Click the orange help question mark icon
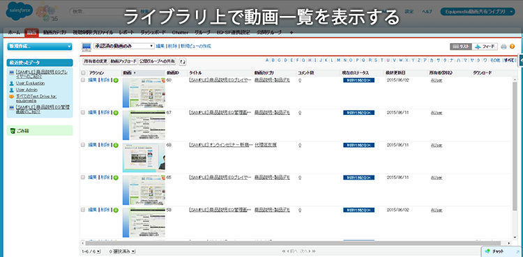523x257 pixels. click(512, 47)
